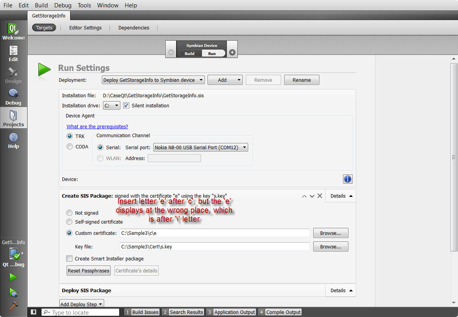Screen dimensions: 458x317
Task: Choose Self-signed certificate option
Action: pyautogui.click(x=70, y=222)
